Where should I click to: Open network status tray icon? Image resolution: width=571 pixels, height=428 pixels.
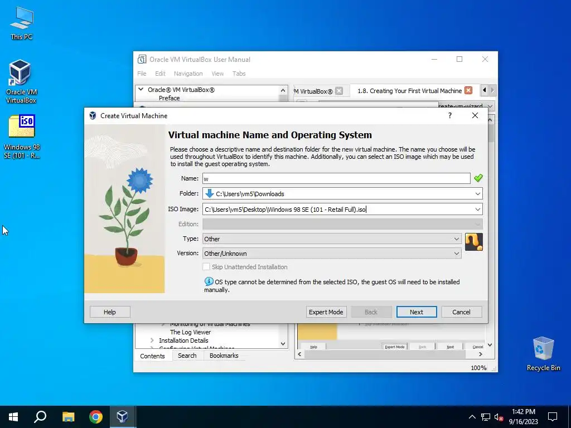tap(486, 417)
